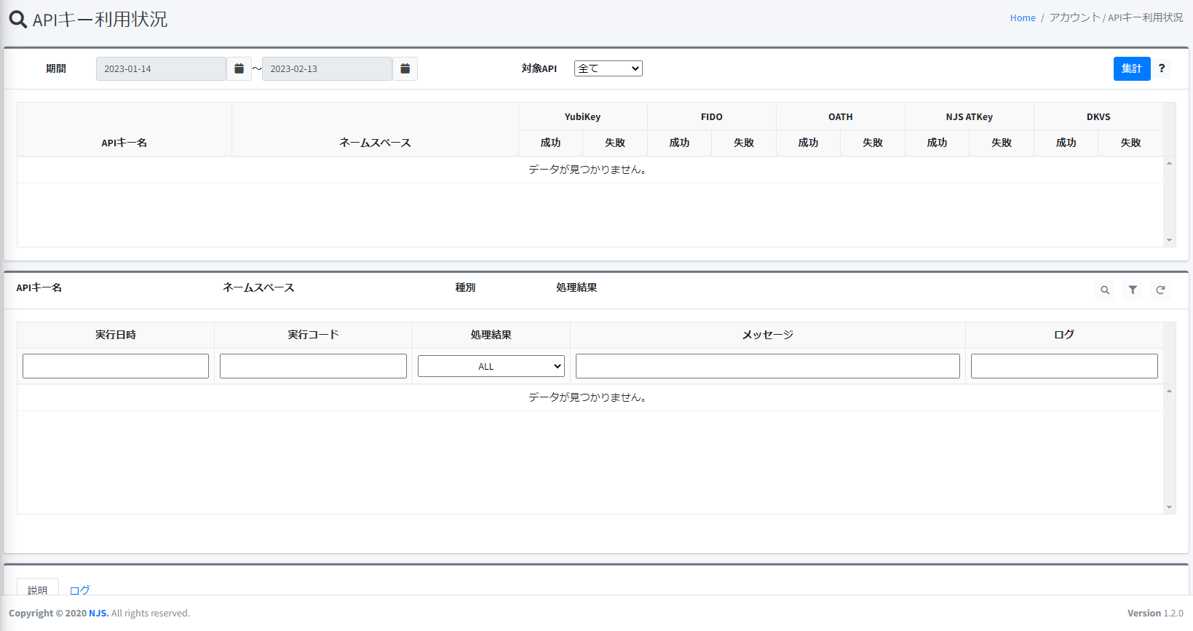Click the 集計 button
This screenshot has width=1193, height=631.
[x=1132, y=68]
